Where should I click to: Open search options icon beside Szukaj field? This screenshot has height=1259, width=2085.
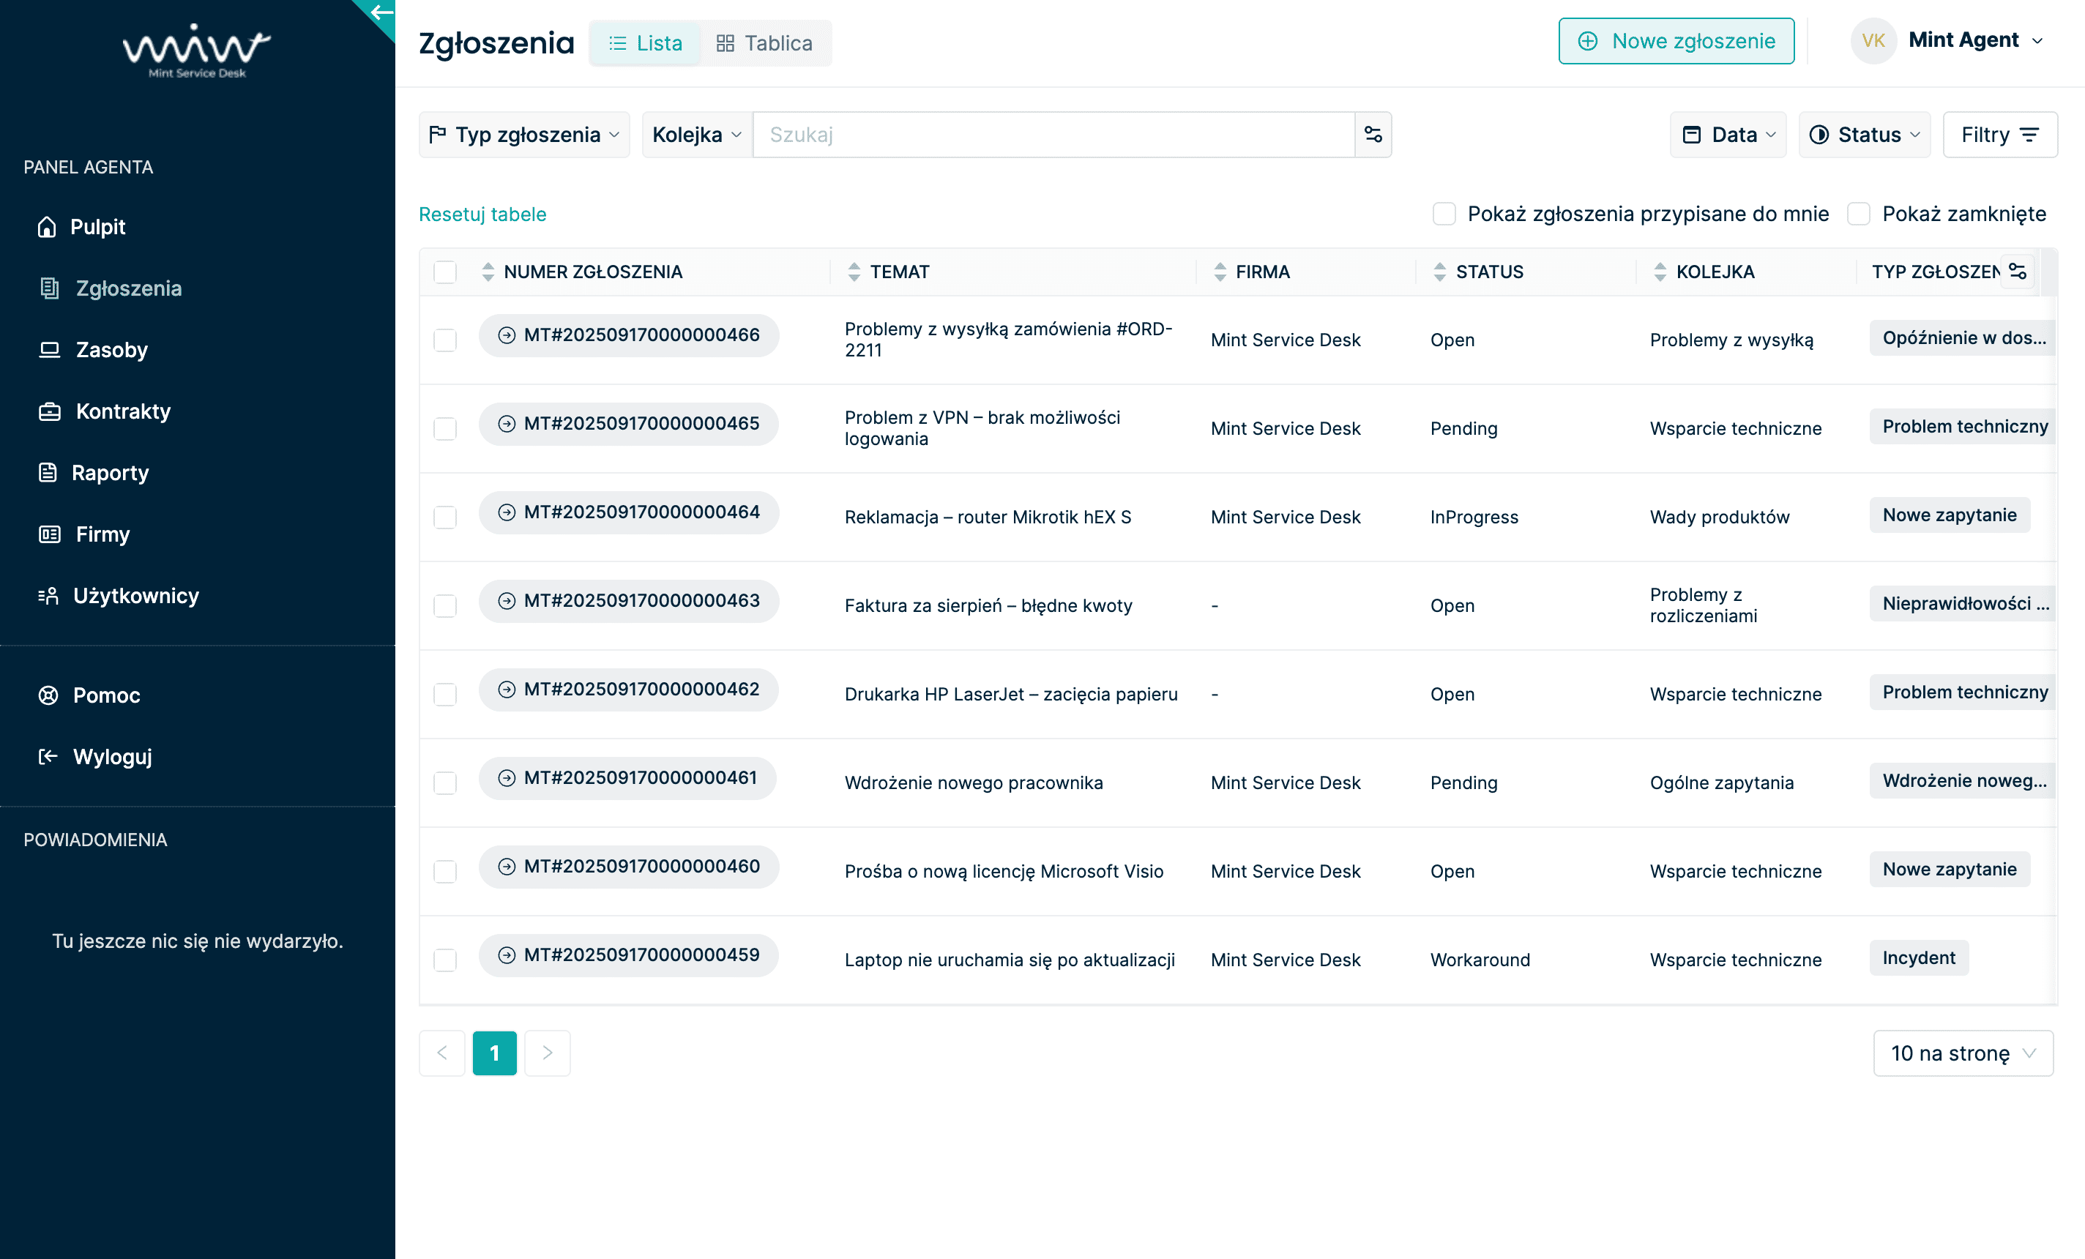coord(1373,135)
